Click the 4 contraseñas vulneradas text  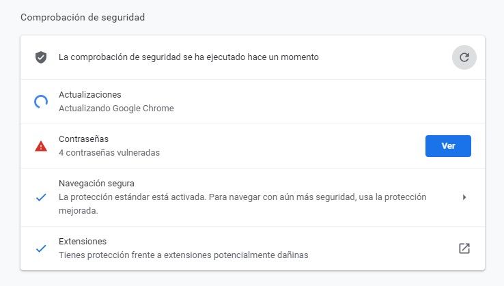[x=109, y=153]
